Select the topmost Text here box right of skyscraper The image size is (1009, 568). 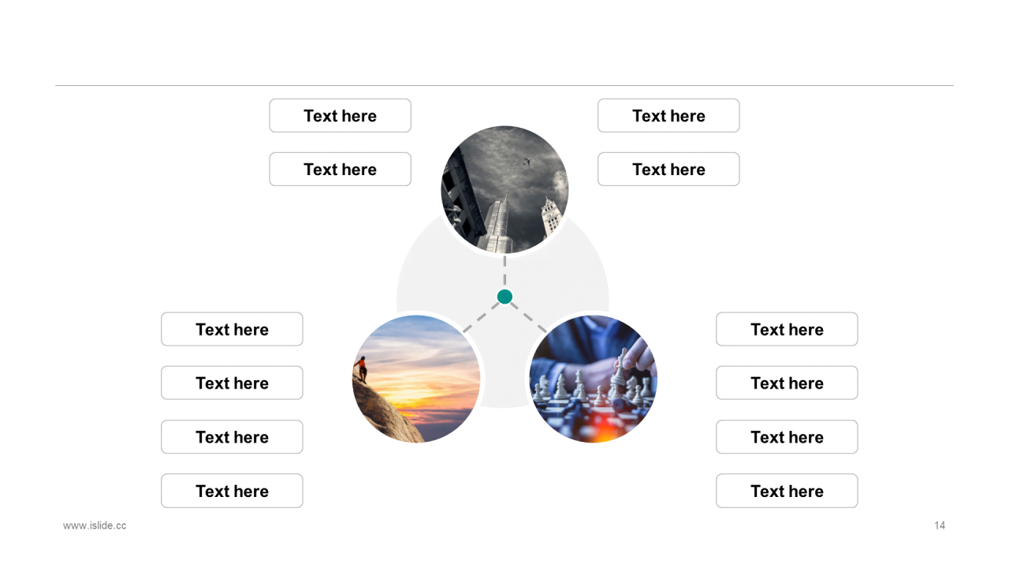point(668,116)
